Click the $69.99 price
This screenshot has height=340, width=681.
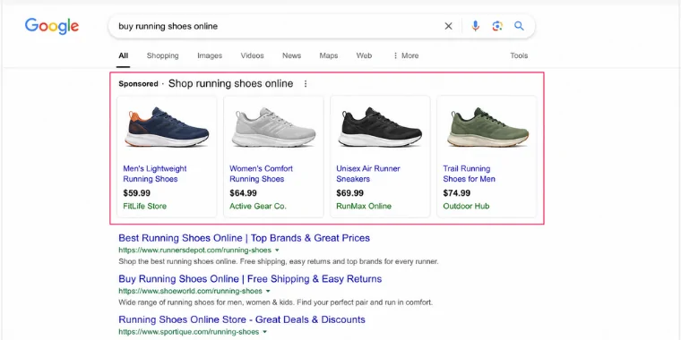pos(350,193)
